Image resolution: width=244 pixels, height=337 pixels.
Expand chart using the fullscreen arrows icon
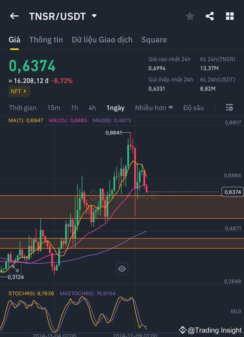pyautogui.click(x=15, y=269)
